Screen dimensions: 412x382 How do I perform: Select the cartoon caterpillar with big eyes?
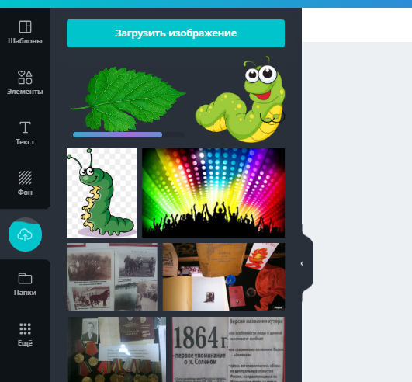241,99
